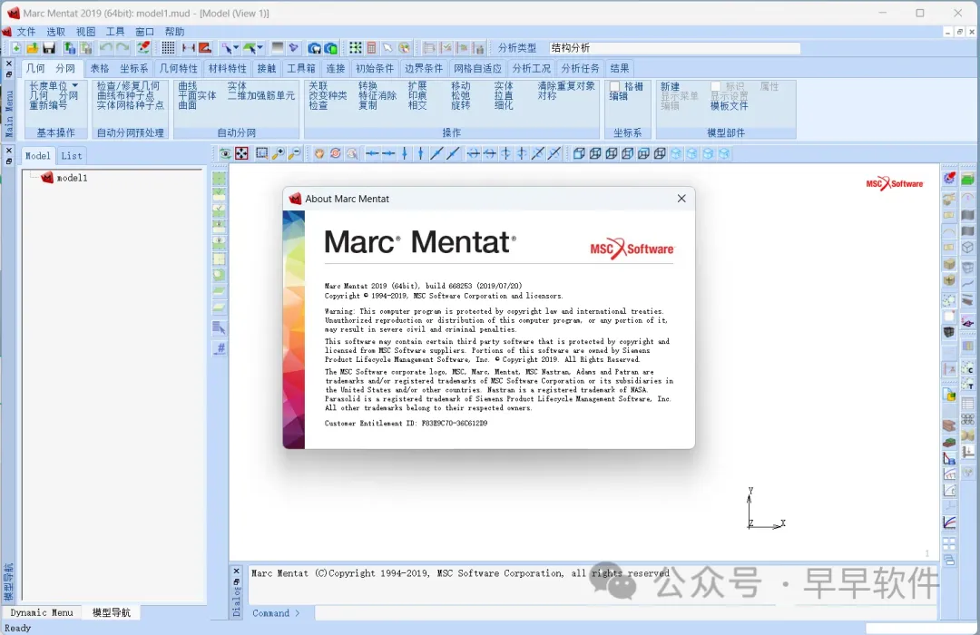This screenshot has width=980, height=635.
Task: Open the 工具 menu
Action: pos(115,32)
